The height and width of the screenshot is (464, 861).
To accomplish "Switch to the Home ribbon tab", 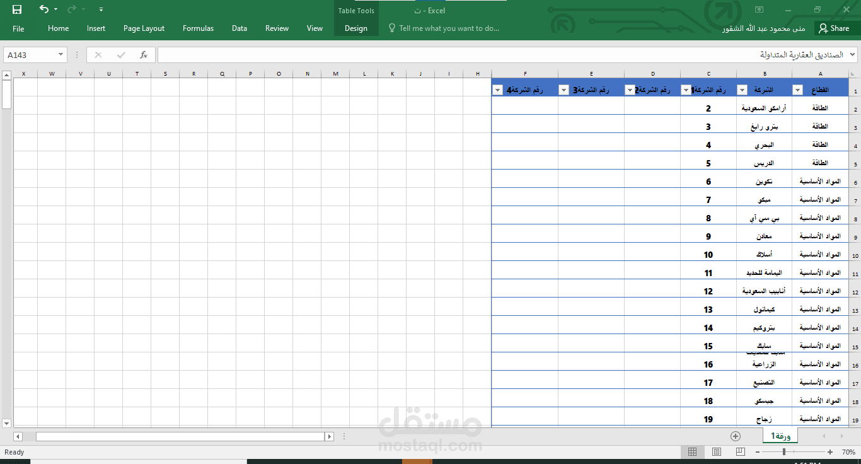I will pyautogui.click(x=58, y=28).
